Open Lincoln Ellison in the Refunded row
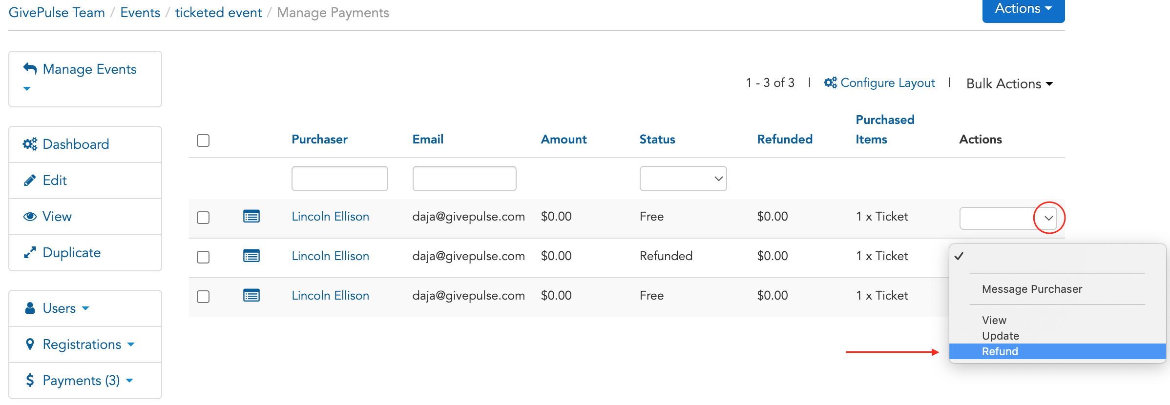The height and width of the screenshot is (405, 1170). click(330, 256)
